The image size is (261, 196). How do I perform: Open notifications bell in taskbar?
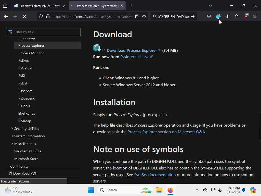tap(244, 190)
